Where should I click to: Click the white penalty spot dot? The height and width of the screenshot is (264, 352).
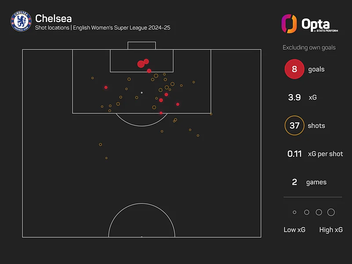click(142, 93)
